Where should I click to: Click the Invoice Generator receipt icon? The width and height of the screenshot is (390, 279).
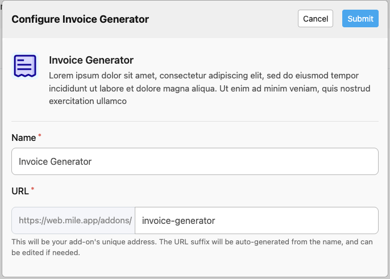25,66
